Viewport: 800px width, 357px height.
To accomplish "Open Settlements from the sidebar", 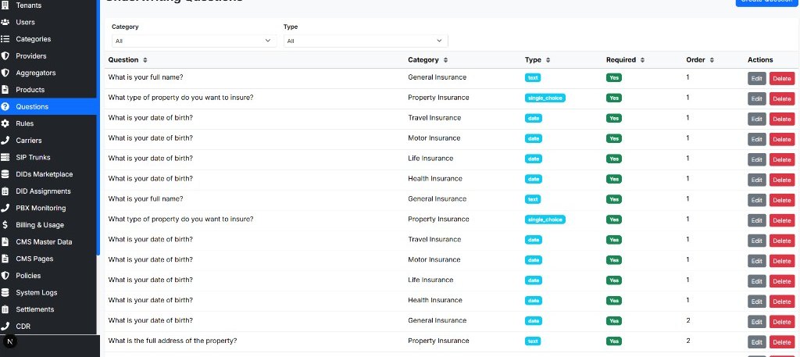I will (x=48, y=309).
